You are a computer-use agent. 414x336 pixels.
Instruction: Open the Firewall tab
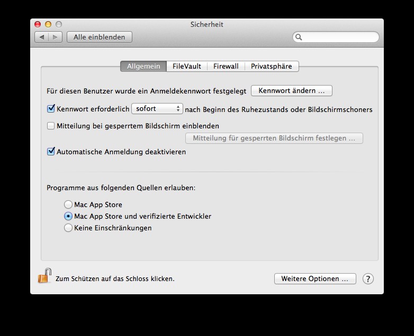tap(226, 66)
